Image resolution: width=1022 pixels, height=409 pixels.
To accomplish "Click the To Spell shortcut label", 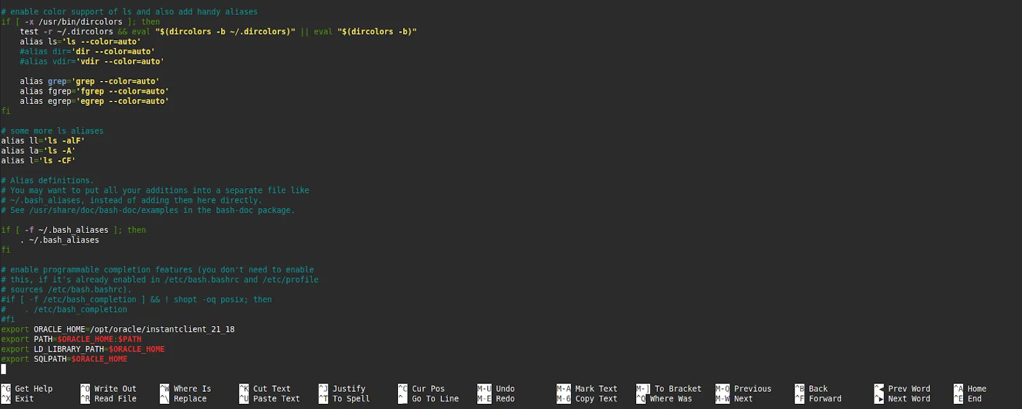I will [x=351, y=399].
